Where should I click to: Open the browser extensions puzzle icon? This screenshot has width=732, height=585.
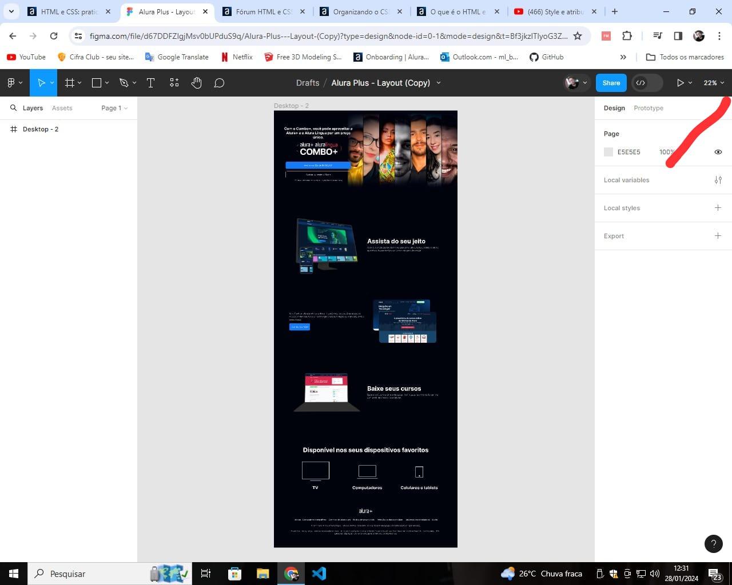tap(627, 35)
